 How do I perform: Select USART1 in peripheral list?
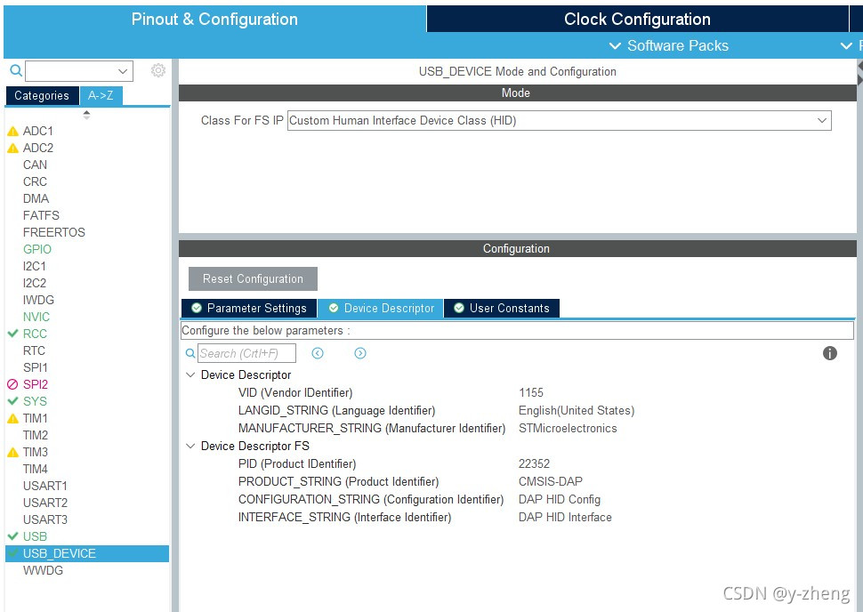pyautogui.click(x=45, y=486)
